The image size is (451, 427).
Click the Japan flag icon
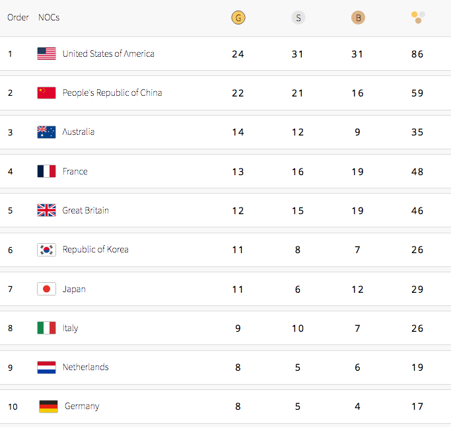tap(46, 289)
